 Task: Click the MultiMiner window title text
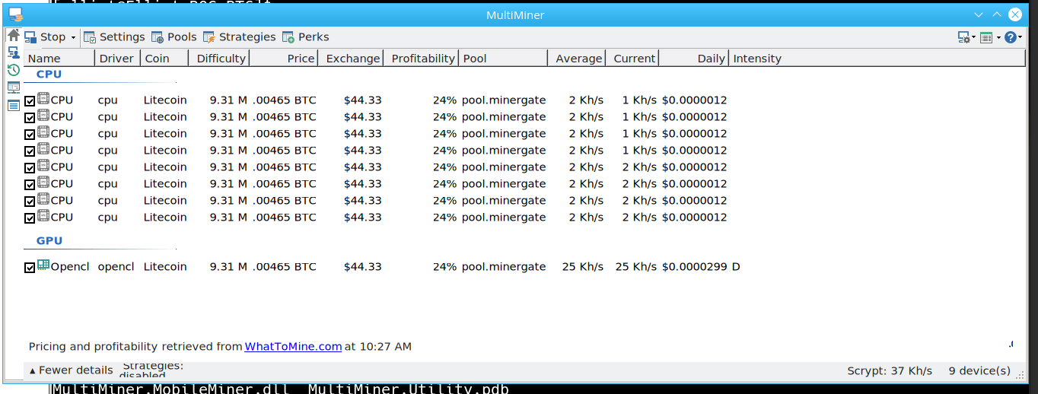pyautogui.click(x=515, y=15)
